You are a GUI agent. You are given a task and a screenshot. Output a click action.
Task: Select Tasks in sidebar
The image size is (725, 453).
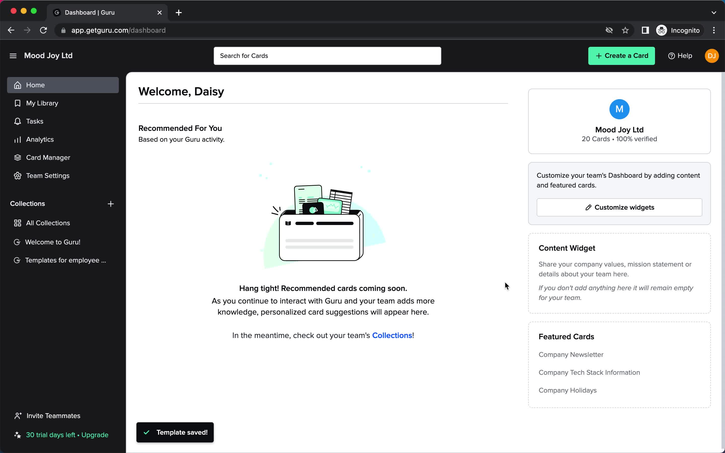coord(34,121)
